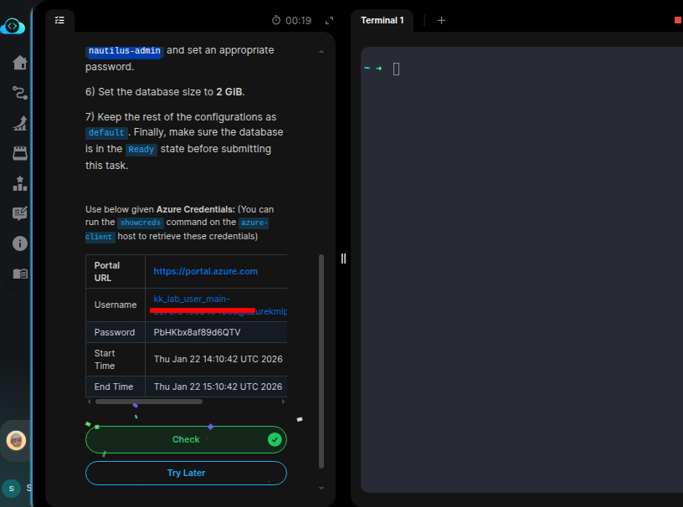Click the default code label

[x=106, y=132]
